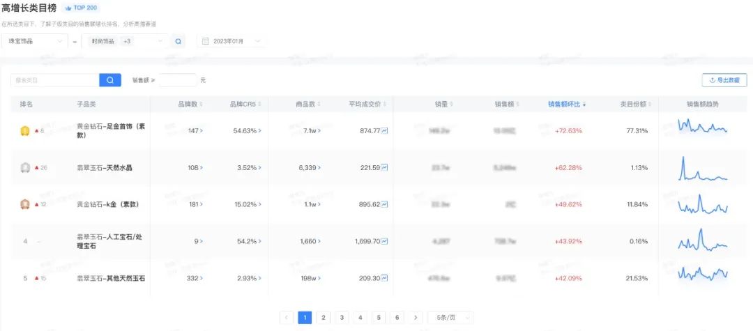This screenshot has width=753, height=331.
Task: Click the 77.31% category share value
Action: [637, 130]
